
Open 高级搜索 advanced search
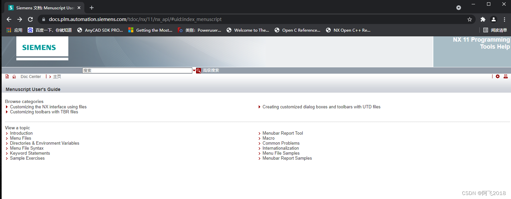211,70
